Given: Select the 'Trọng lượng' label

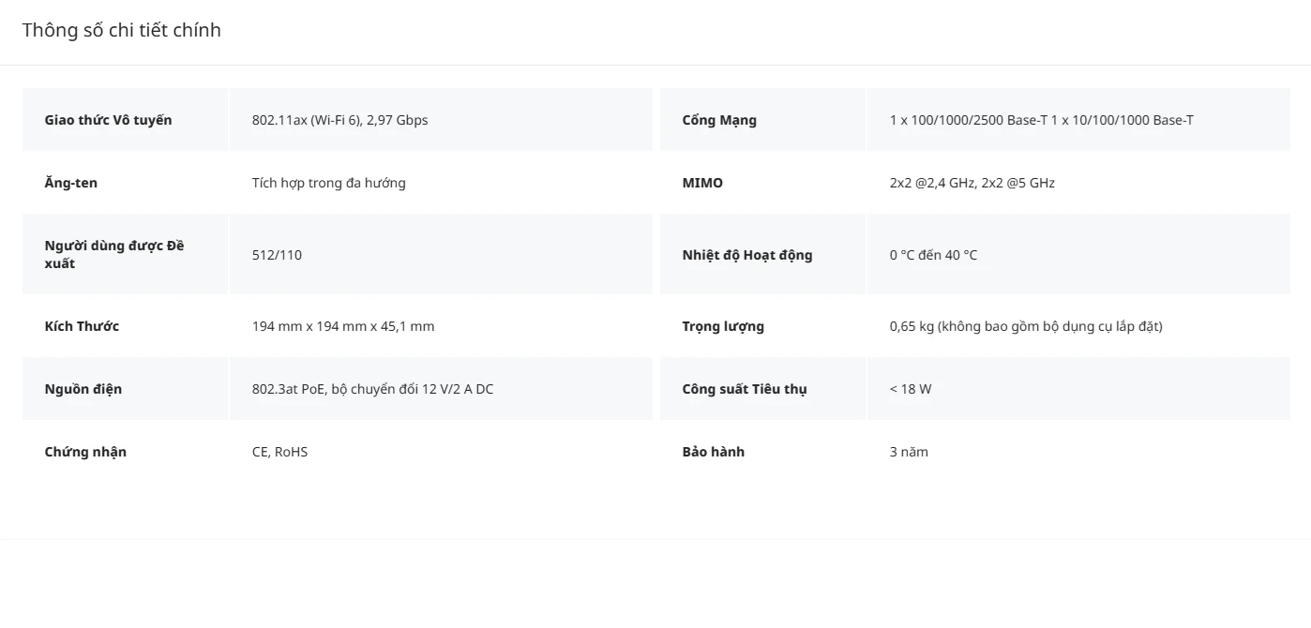Looking at the screenshot, I should (x=723, y=326).
